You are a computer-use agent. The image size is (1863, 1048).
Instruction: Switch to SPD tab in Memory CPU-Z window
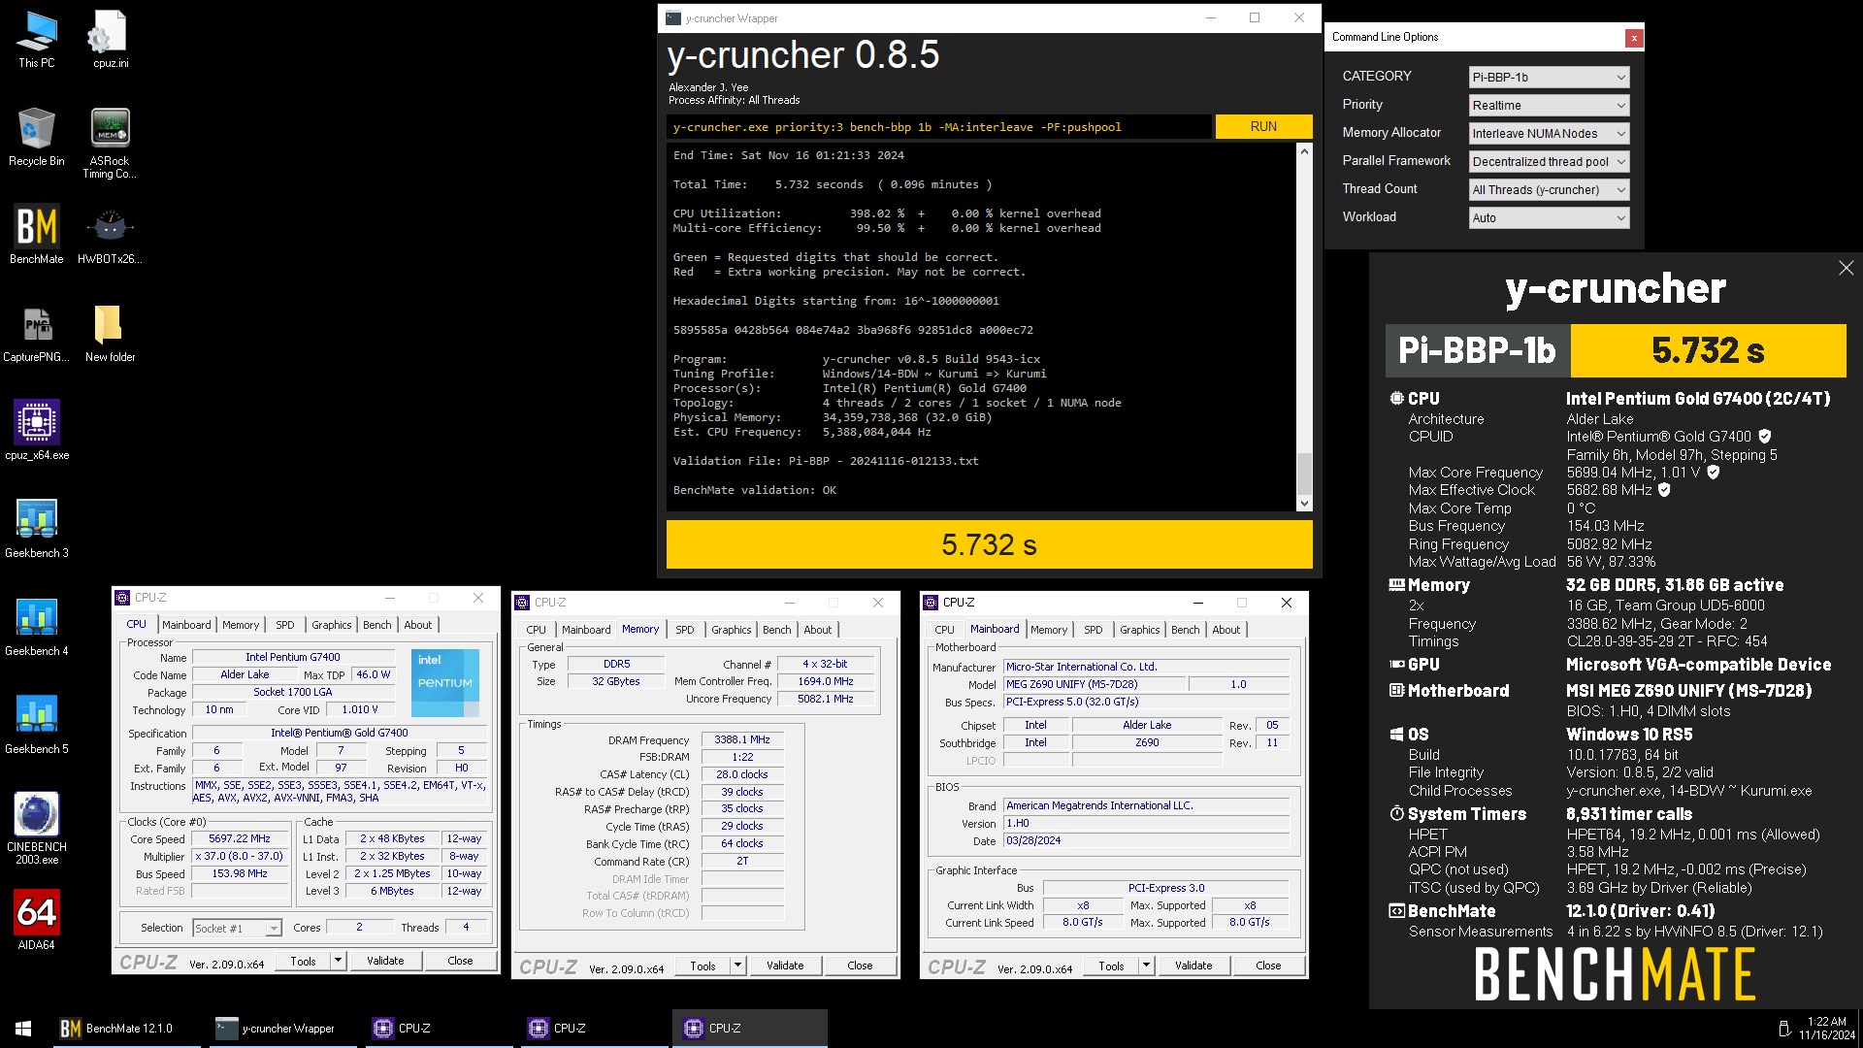click(685, 630)
